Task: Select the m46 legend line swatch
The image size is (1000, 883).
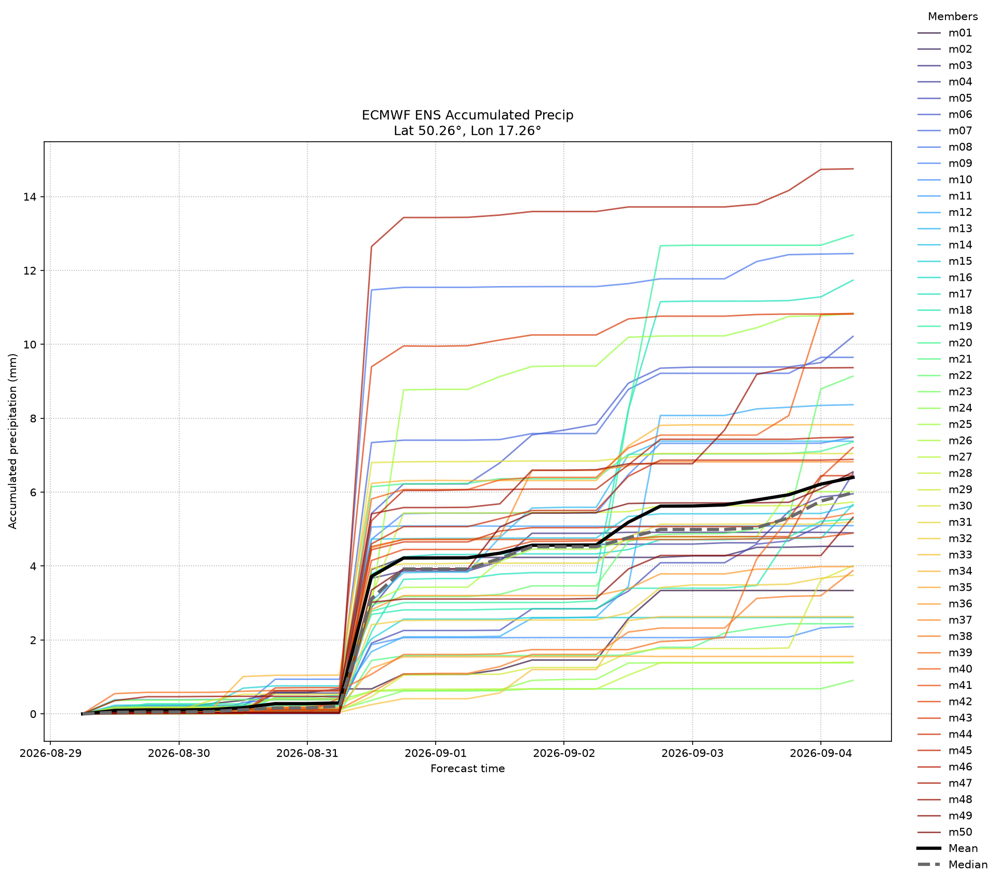Action: [929, 767]
